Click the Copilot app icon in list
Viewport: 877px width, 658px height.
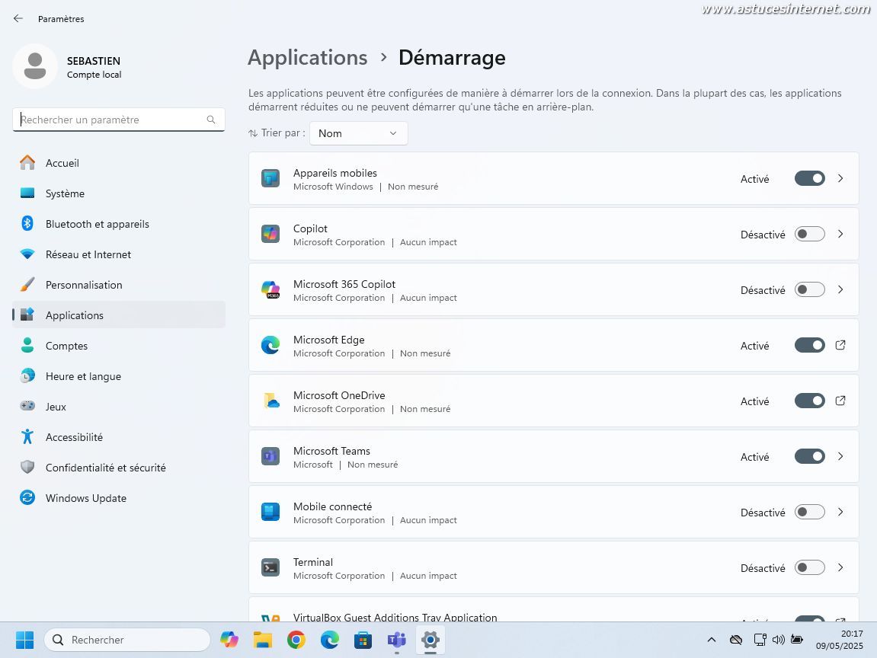coord(270,235)
